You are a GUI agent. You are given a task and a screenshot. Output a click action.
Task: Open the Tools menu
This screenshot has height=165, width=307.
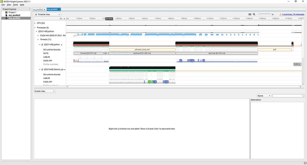click(x=15, y=5)
